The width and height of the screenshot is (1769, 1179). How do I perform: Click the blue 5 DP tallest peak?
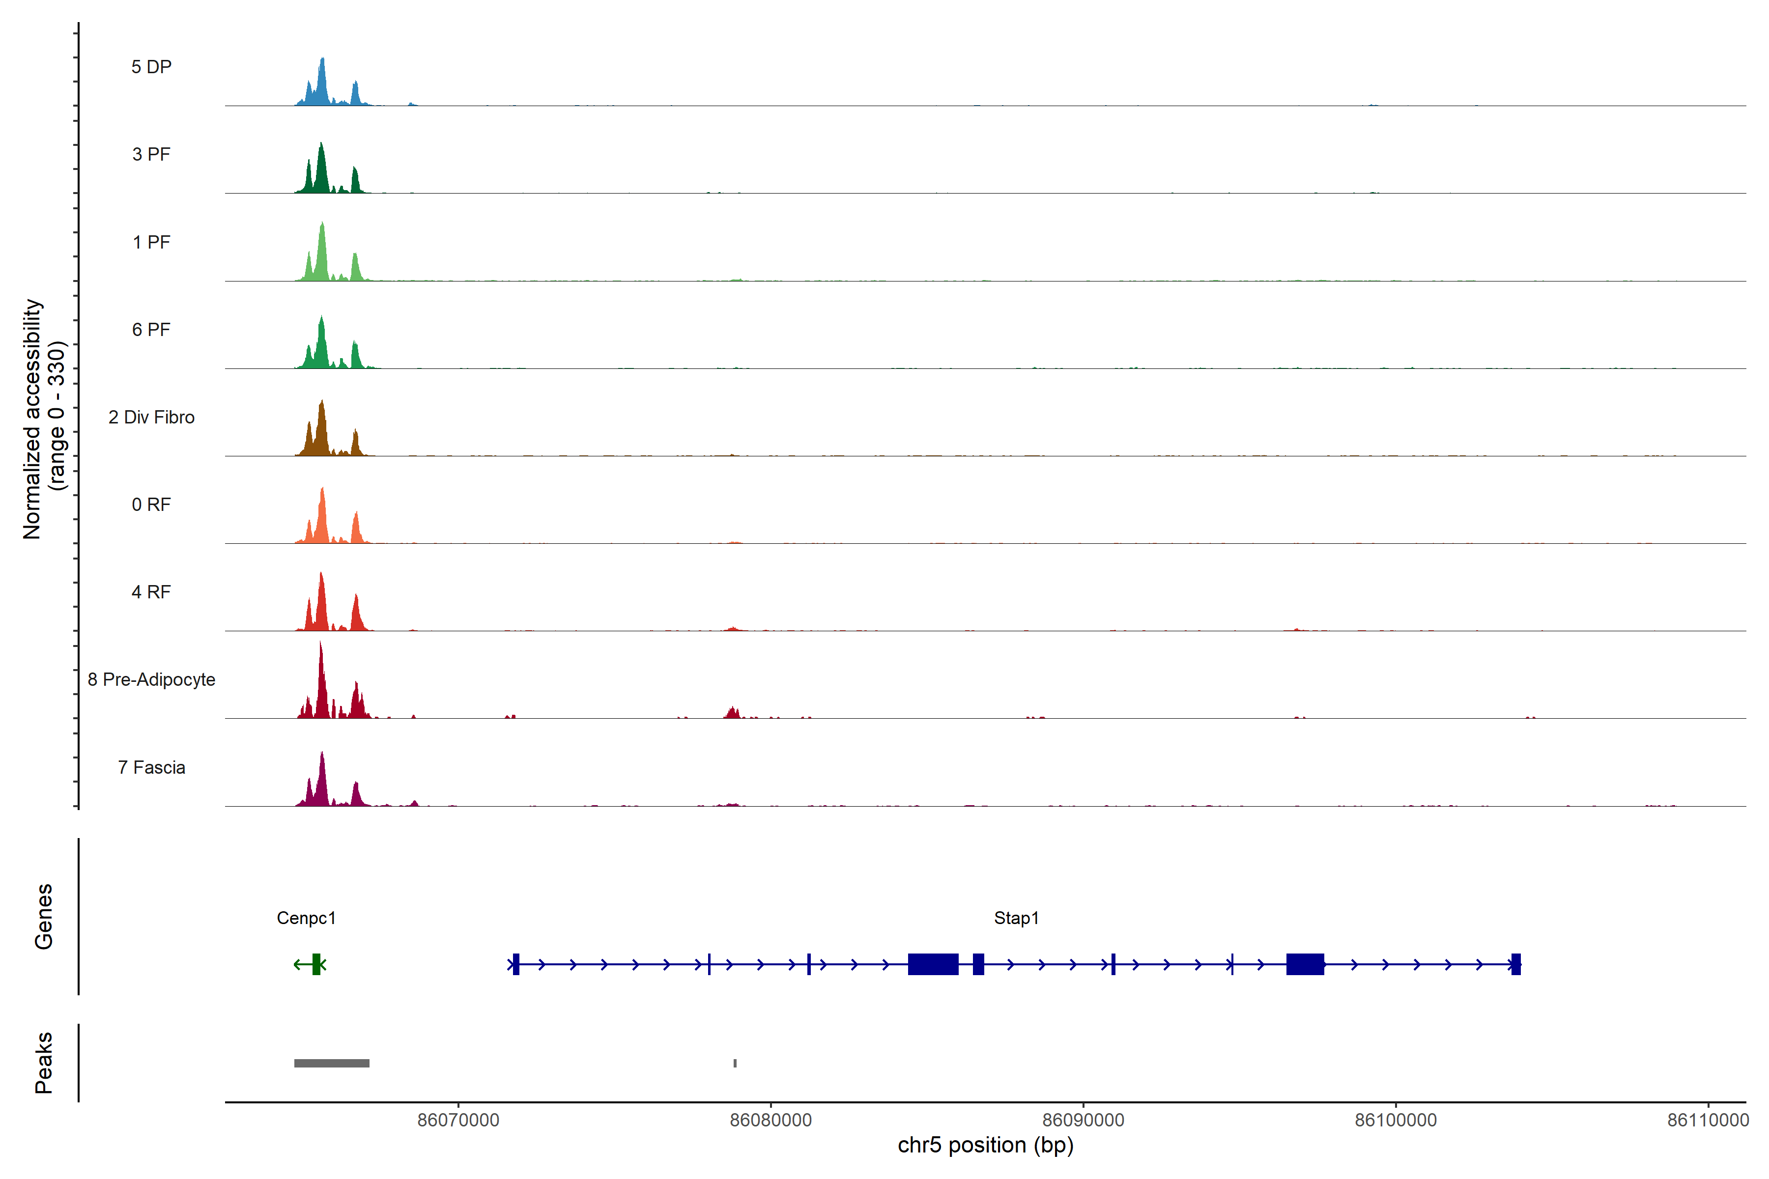(322, 83)
